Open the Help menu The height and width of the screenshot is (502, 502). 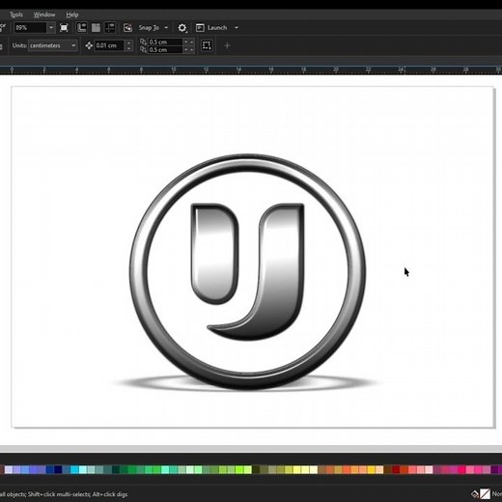pyautogui.click(x=72, y=14)
